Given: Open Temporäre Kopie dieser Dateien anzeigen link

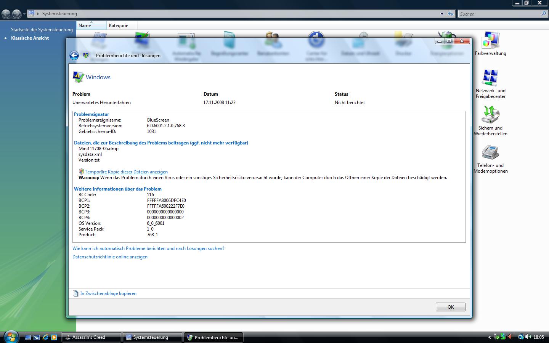Looking at the screenshot, I should point(126,172).
